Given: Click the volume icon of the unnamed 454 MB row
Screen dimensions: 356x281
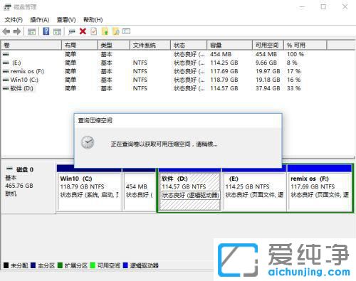Looking at the screenshot, I should tap(6, 54).
